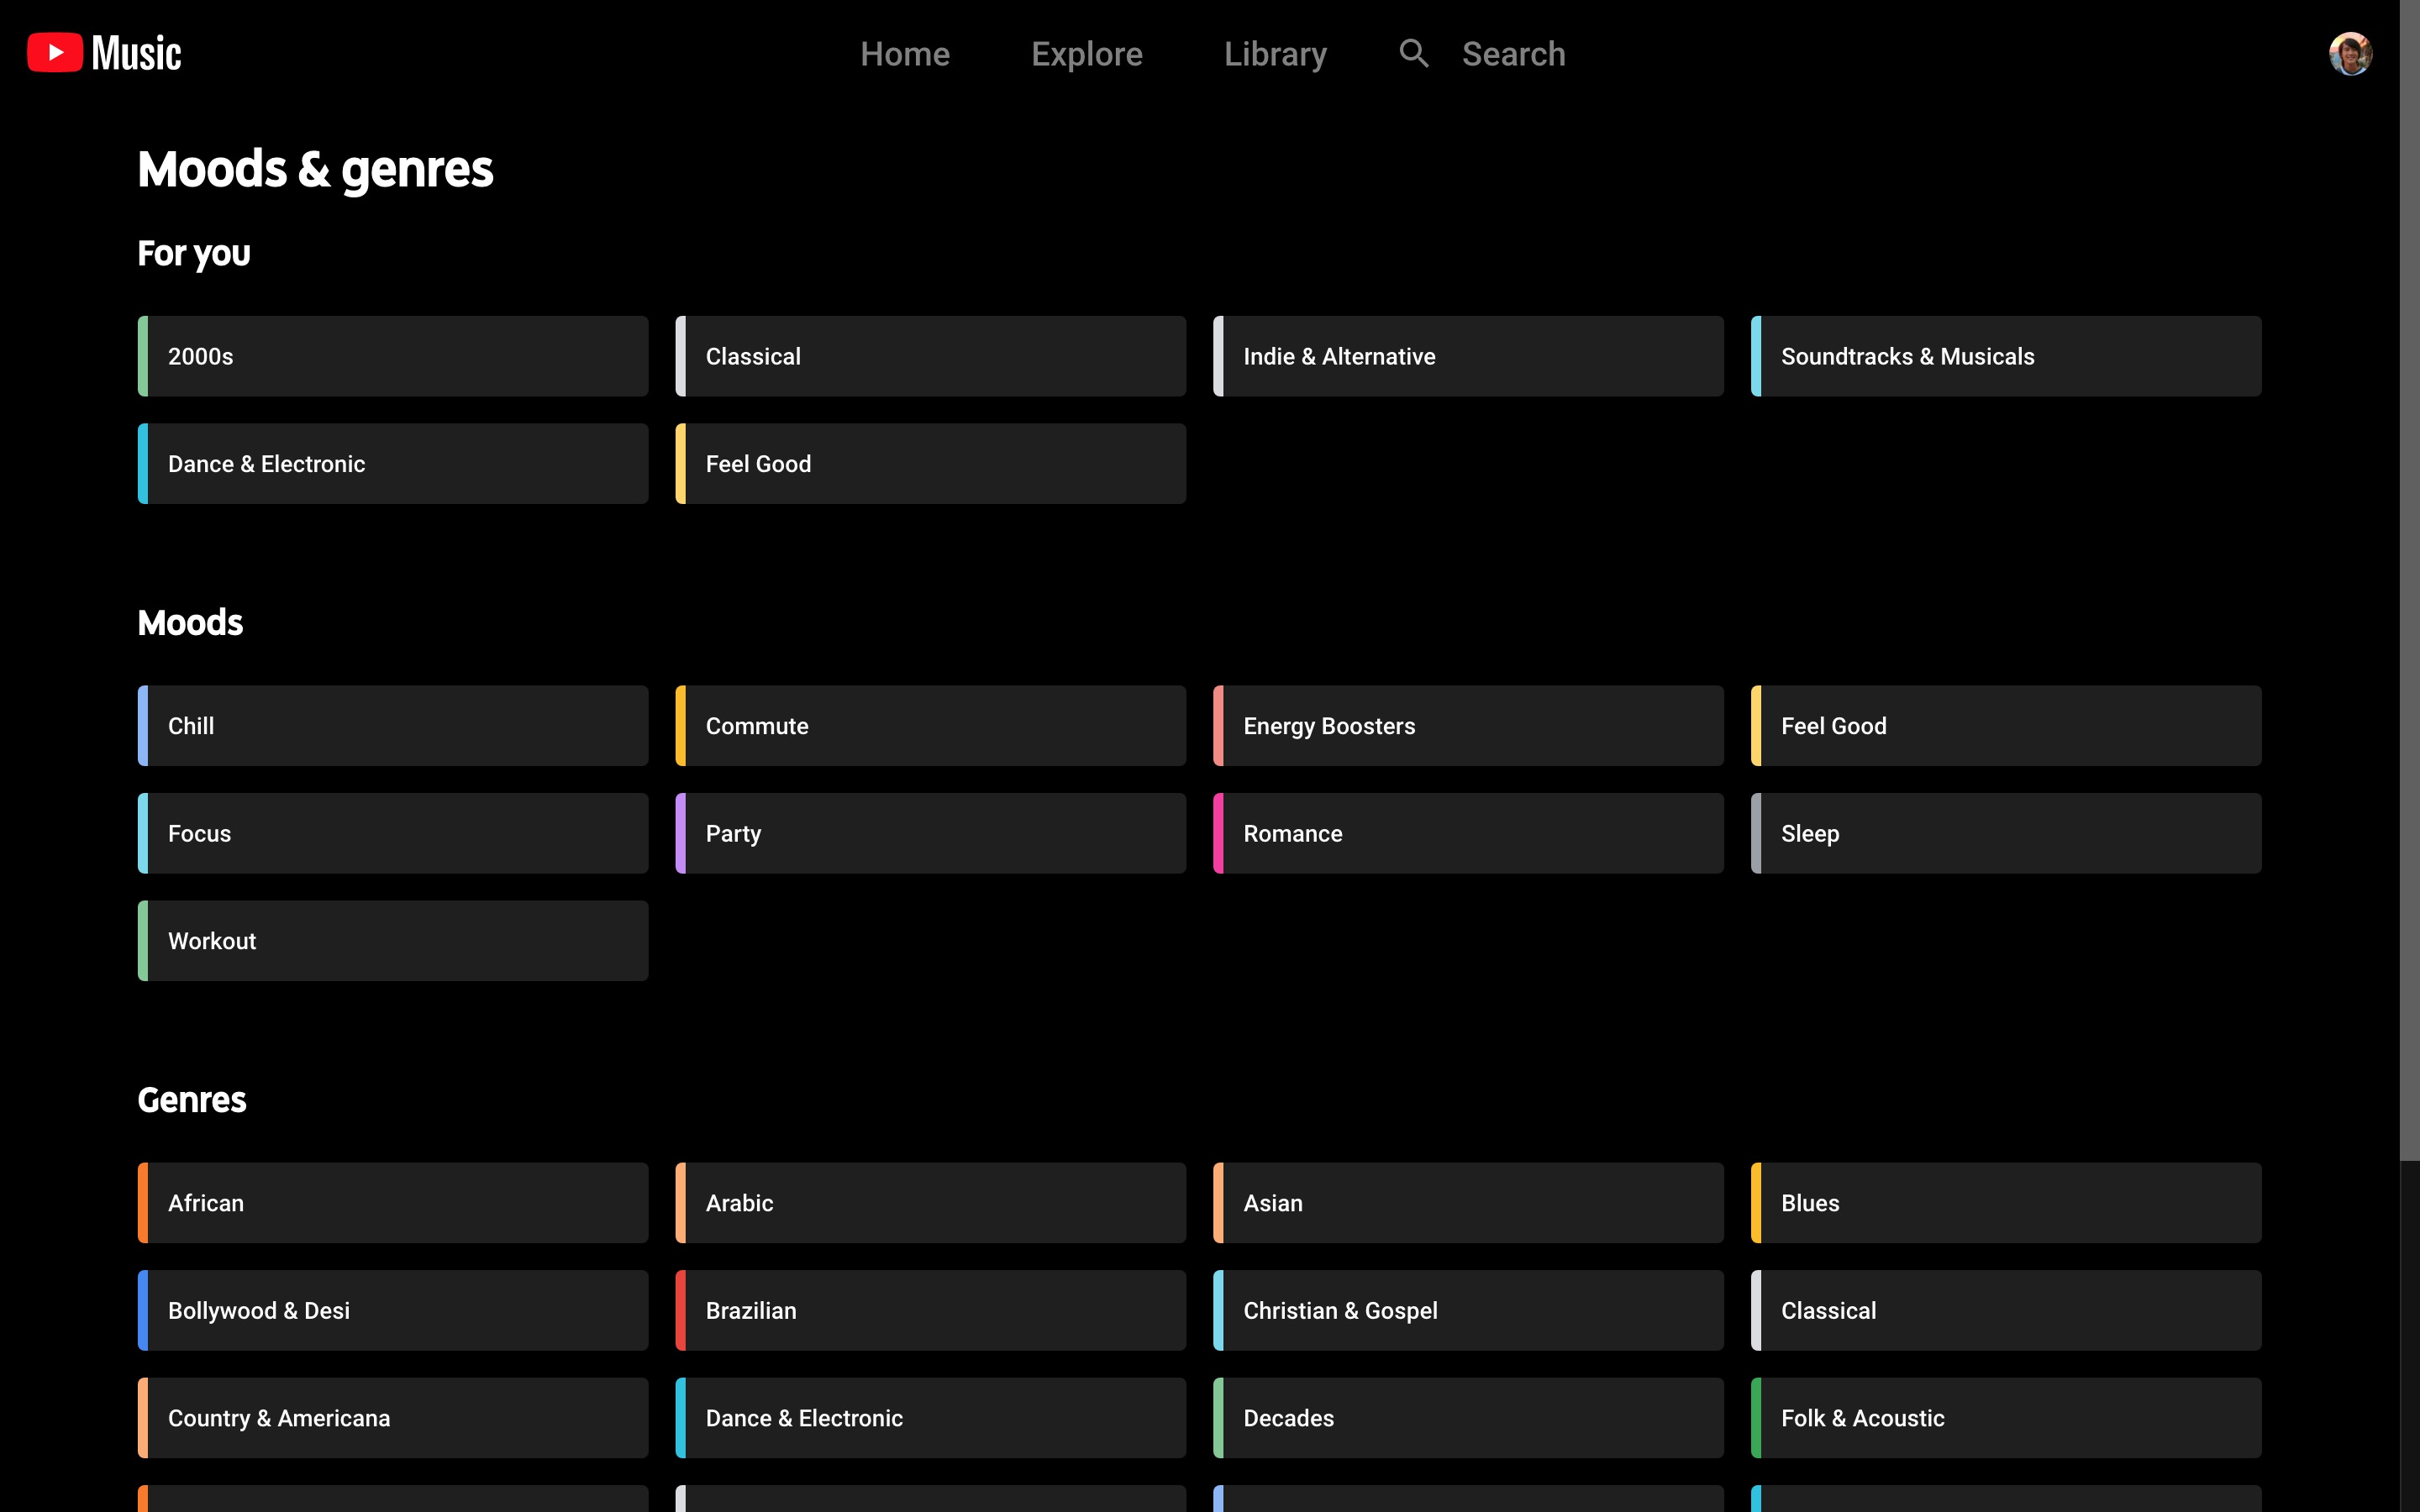Navigate to Home

(x=904, y=53)
